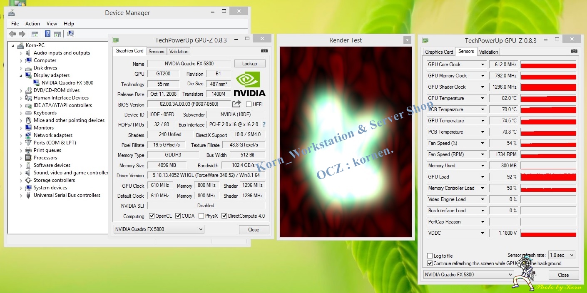Click the screenshot camera icon in the Sensors GPU-Z window
This screenshot has width=587, height=293.
coord(574,51)
